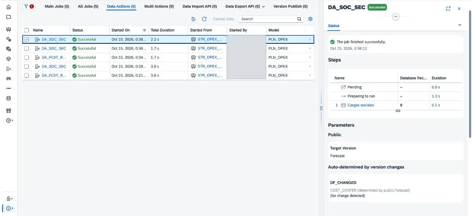Check the DA_FCST_R row started at 0:34
Screen dimensions: 472x216
[27, 58]
